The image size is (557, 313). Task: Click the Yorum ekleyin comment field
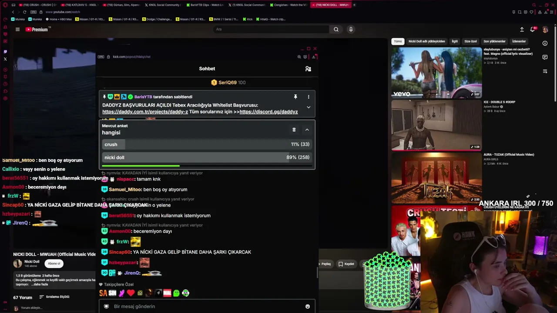coord(31,308)
